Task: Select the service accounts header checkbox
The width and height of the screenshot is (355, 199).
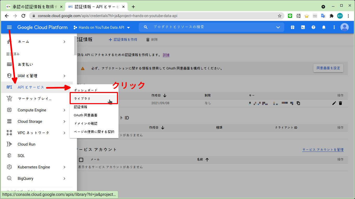Action: click(x=81, y=160)
